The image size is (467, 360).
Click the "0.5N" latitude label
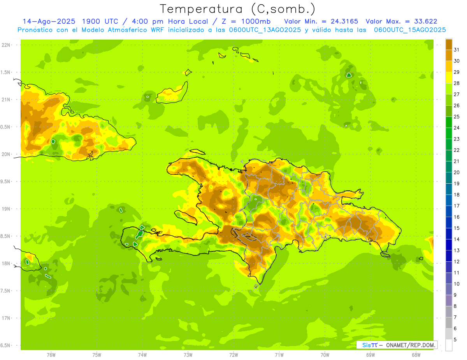pyautogui.click(x=6, y=127)
